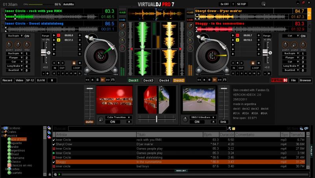Expand the Crates tree node
This screenshot has width=315, height=178.
(2, 132)
